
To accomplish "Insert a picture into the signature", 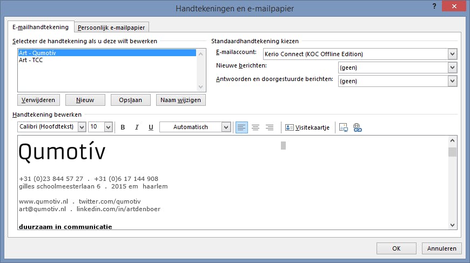I will [344, 127].
